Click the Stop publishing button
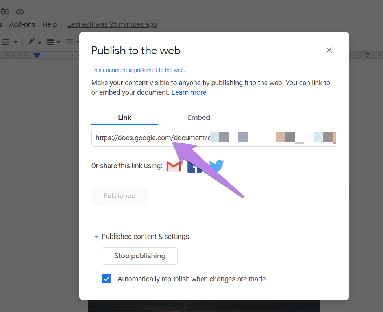The height and width of the screenshot is (312, 383). (140, 256)
